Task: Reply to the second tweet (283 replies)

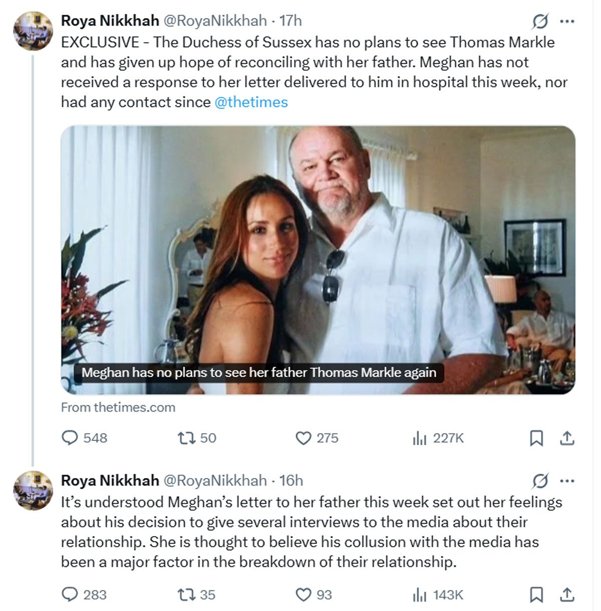Action: point(70,594)
